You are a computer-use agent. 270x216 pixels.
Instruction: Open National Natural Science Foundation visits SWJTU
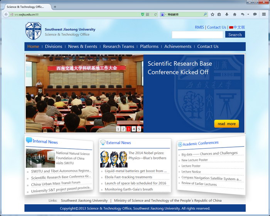pyautogui.click(x=73, y=158)
